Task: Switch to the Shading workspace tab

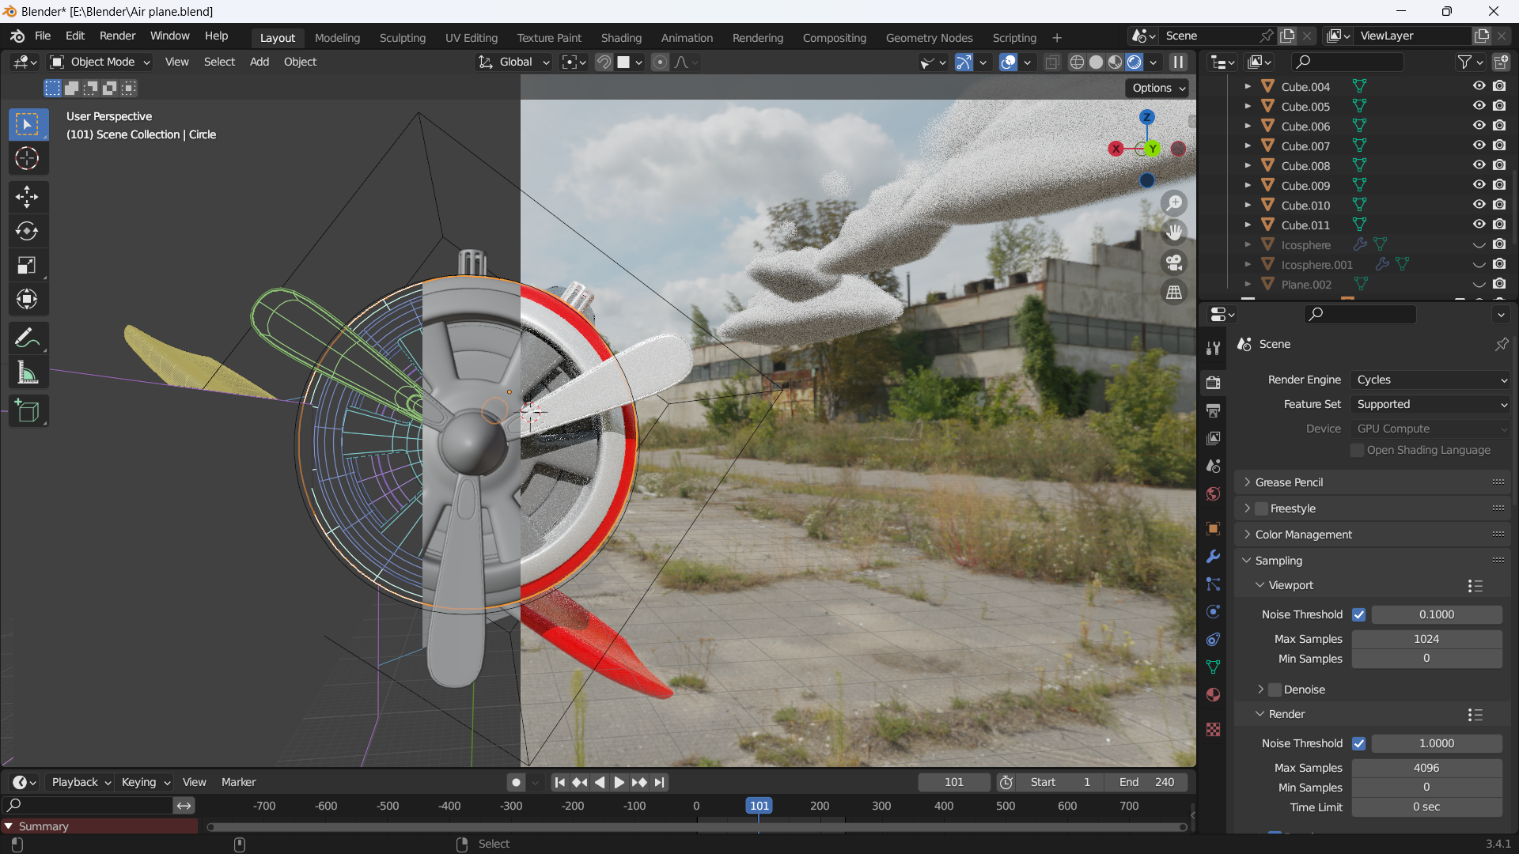Action: click(x=621, y=38)
